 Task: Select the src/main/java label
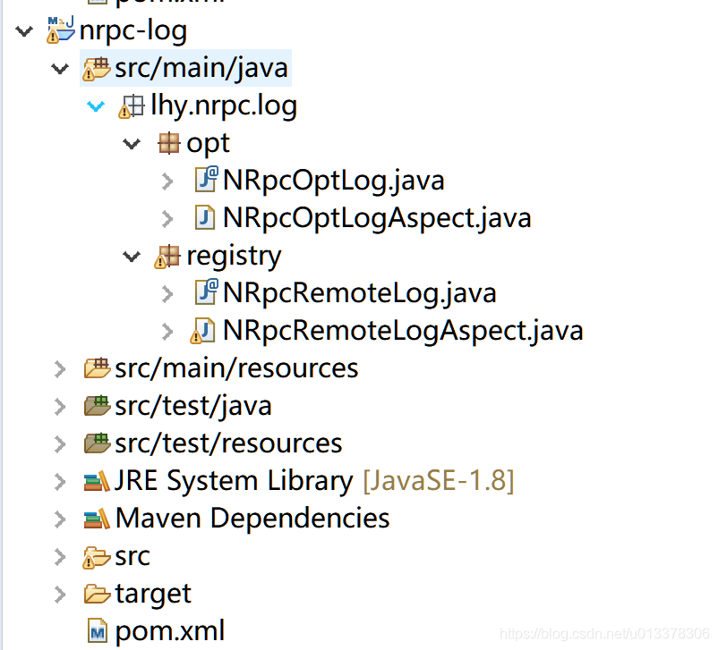click(201, 69)
